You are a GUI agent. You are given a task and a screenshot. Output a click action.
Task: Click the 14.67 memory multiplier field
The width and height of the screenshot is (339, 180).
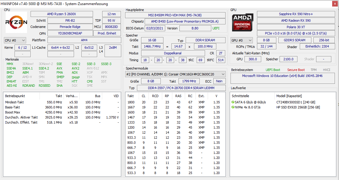pyautogui.click(x=178, y=46)
